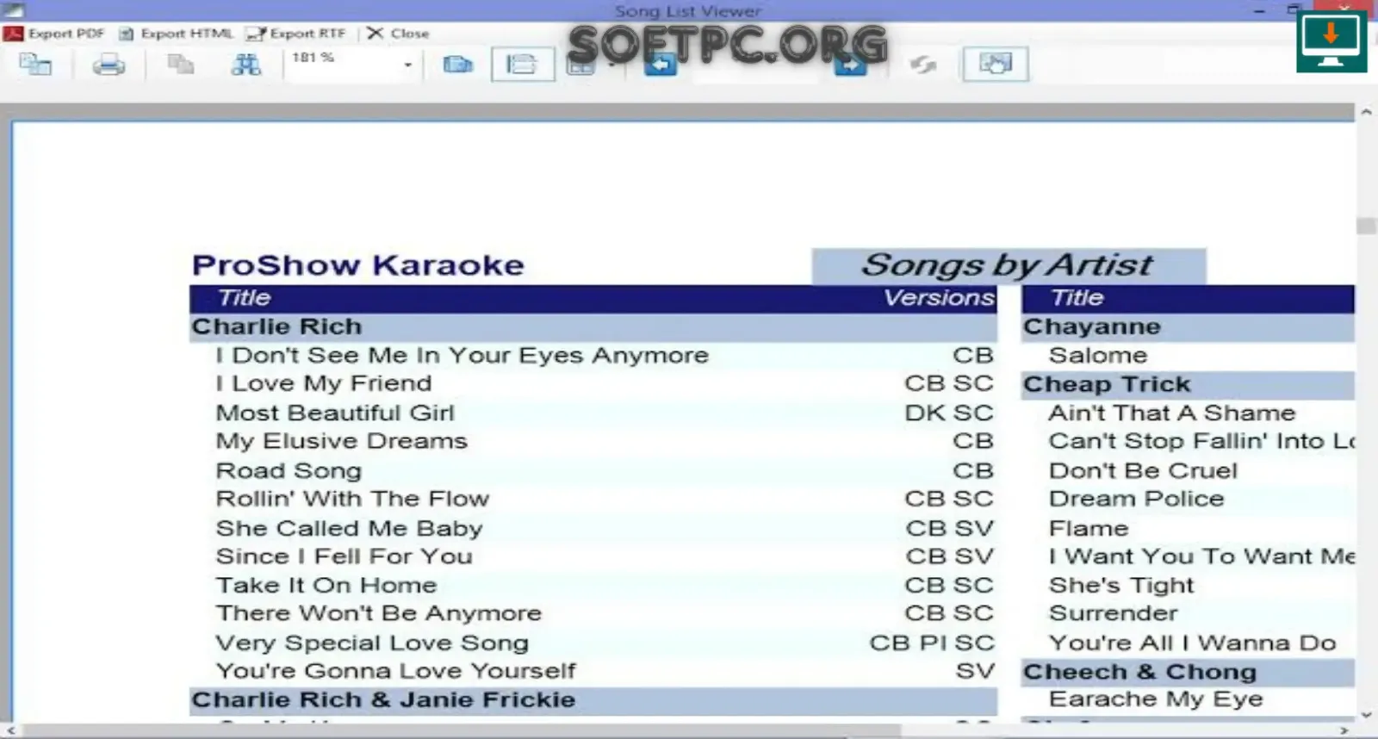Viewport: 1378px width, 739px height.
Task: Click the vertical scrollbar thumb
Action: coord(1366,225)
